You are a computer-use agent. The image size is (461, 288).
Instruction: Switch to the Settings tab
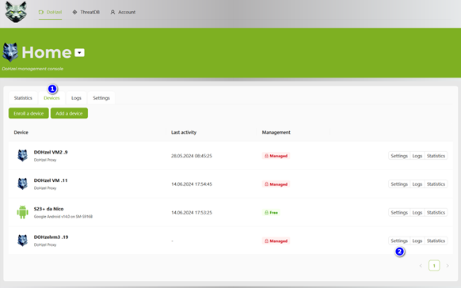point(101,98)
